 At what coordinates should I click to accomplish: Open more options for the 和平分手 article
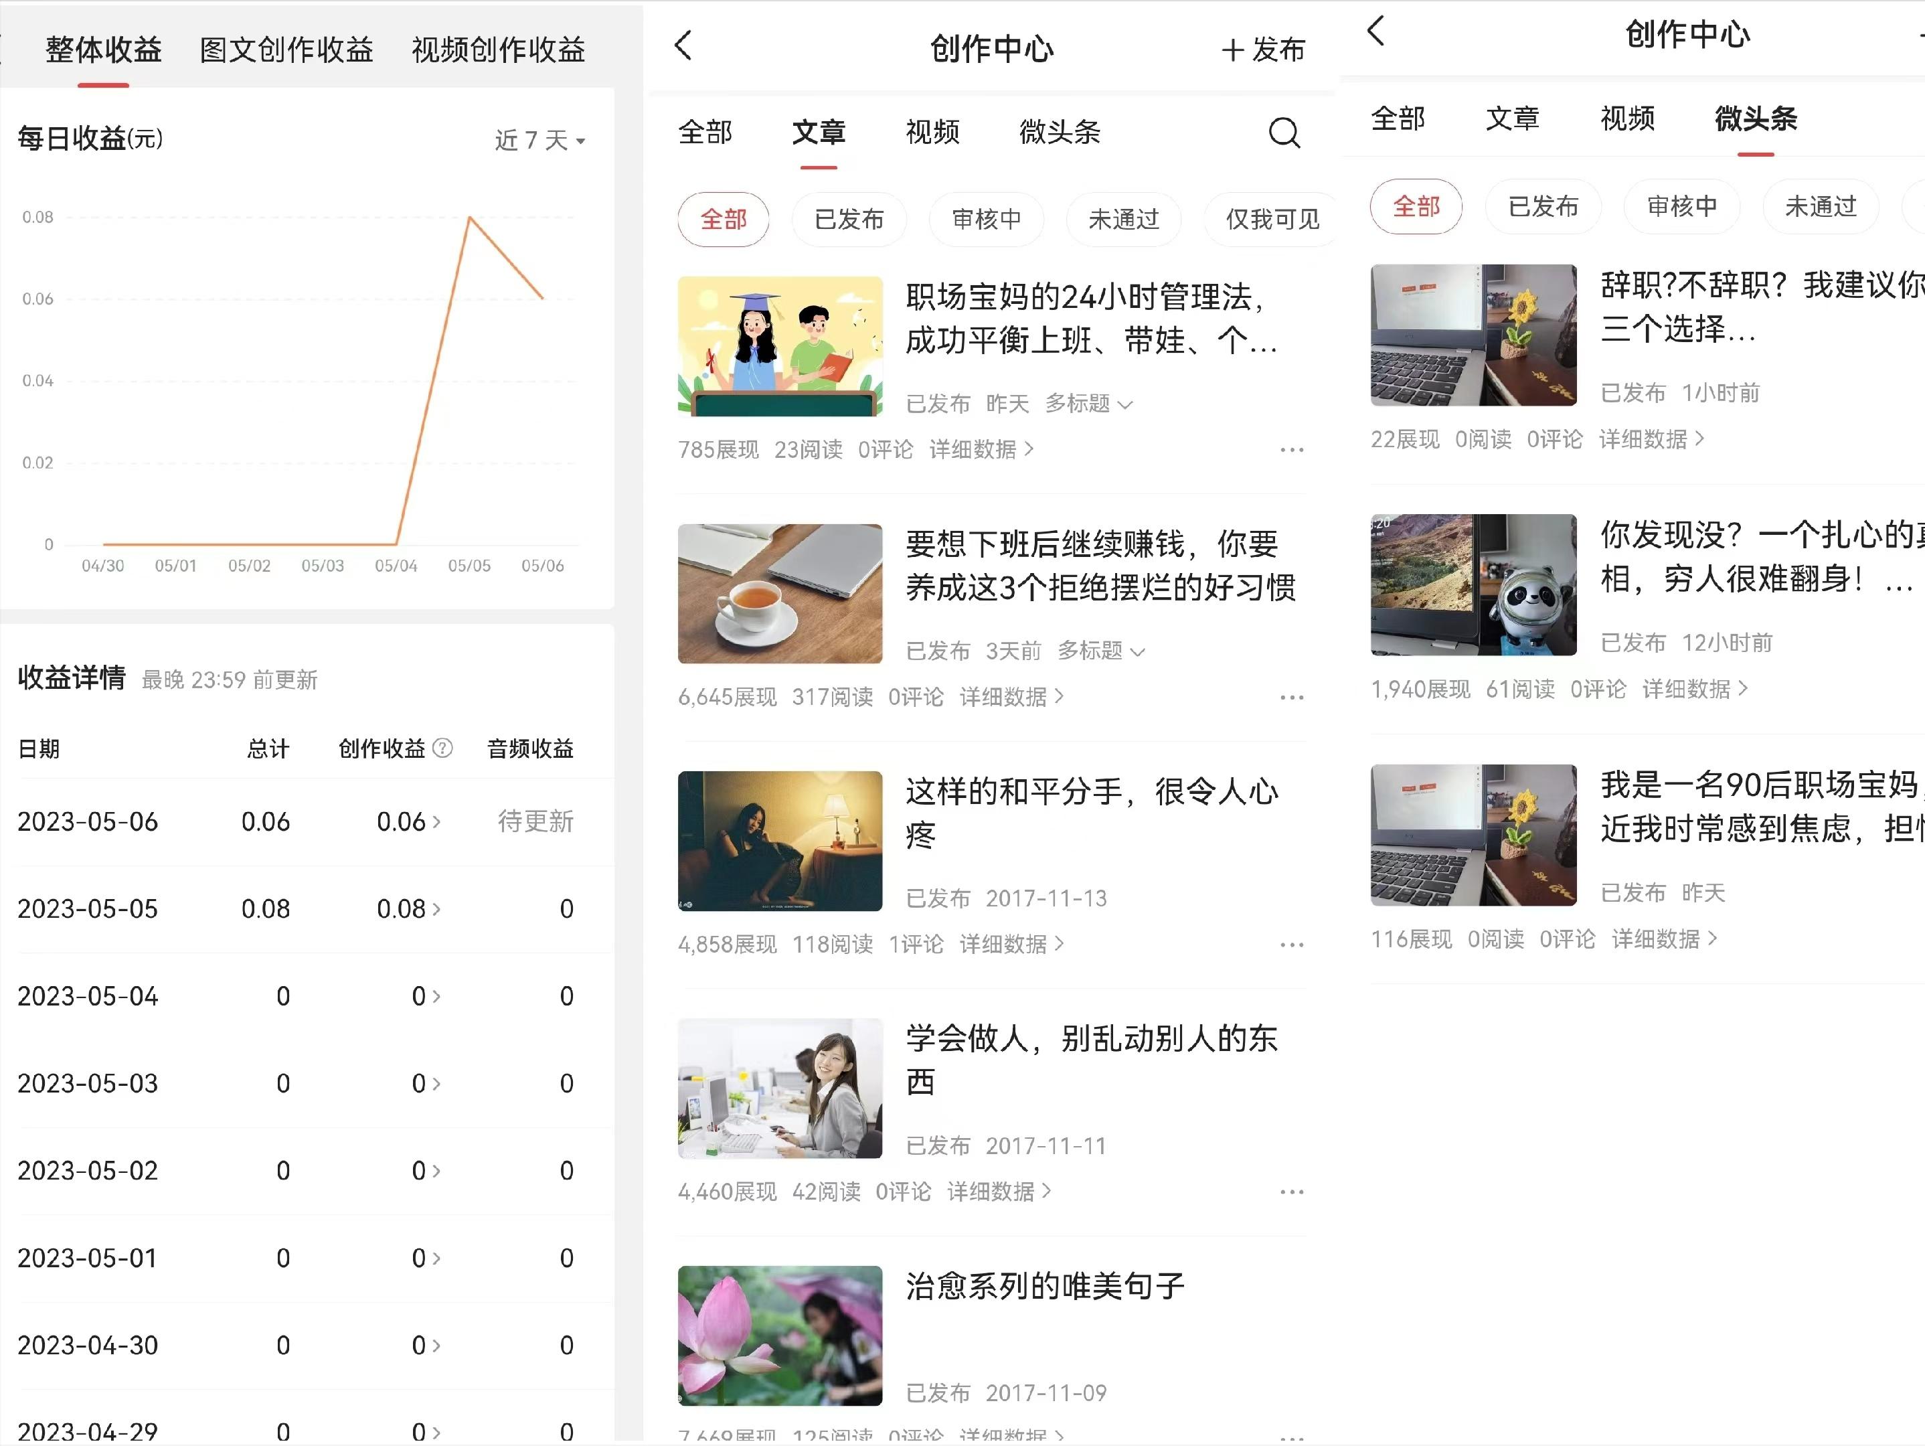point(1291,944)
